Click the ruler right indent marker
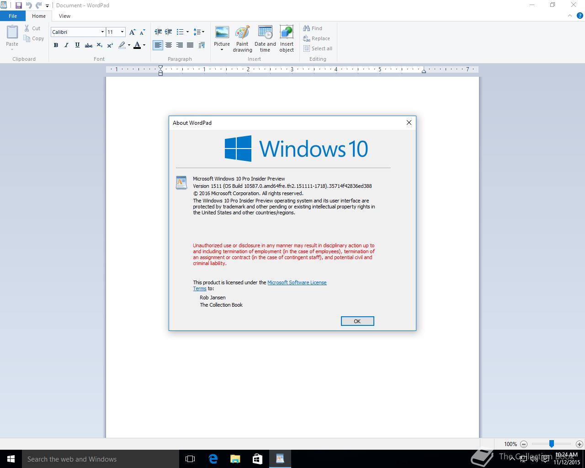Screen dimensions: 585x468 click(x=424, y=71)
